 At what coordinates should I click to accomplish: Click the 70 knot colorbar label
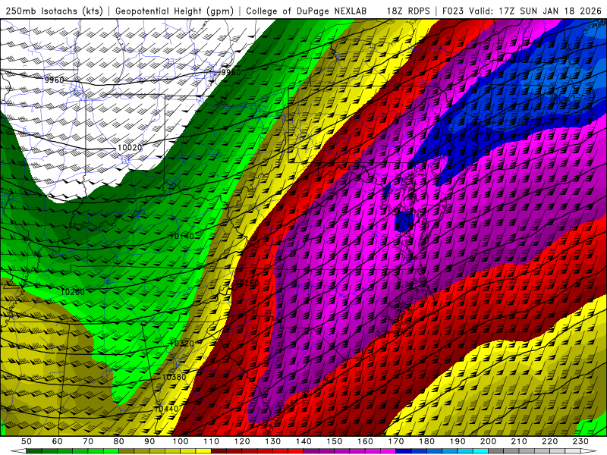click(x=88, y=441)
